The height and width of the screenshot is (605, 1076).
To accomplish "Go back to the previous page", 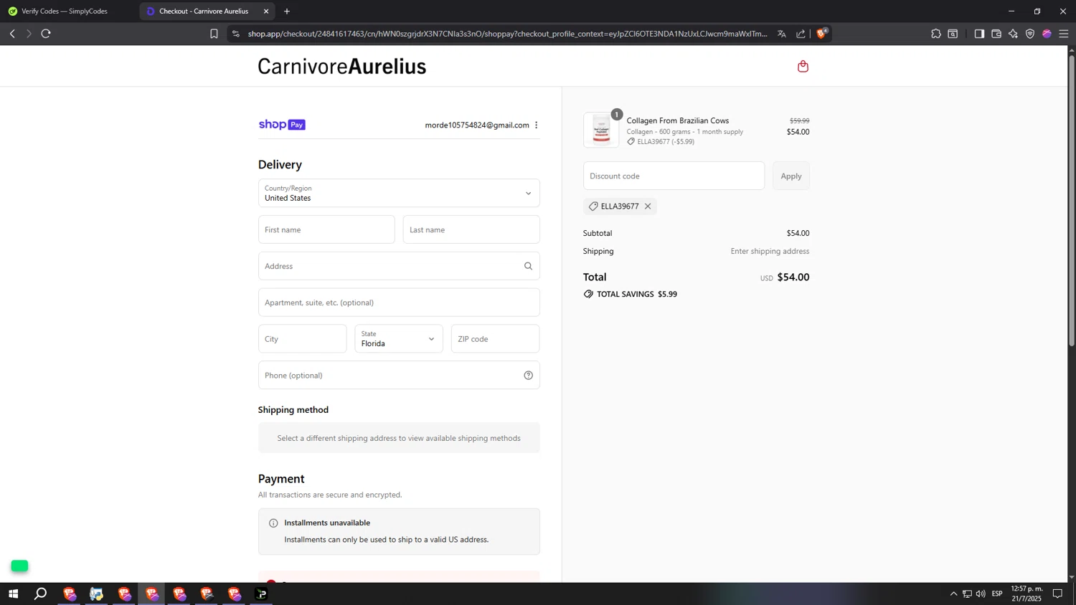I will (x=12, y=34).
